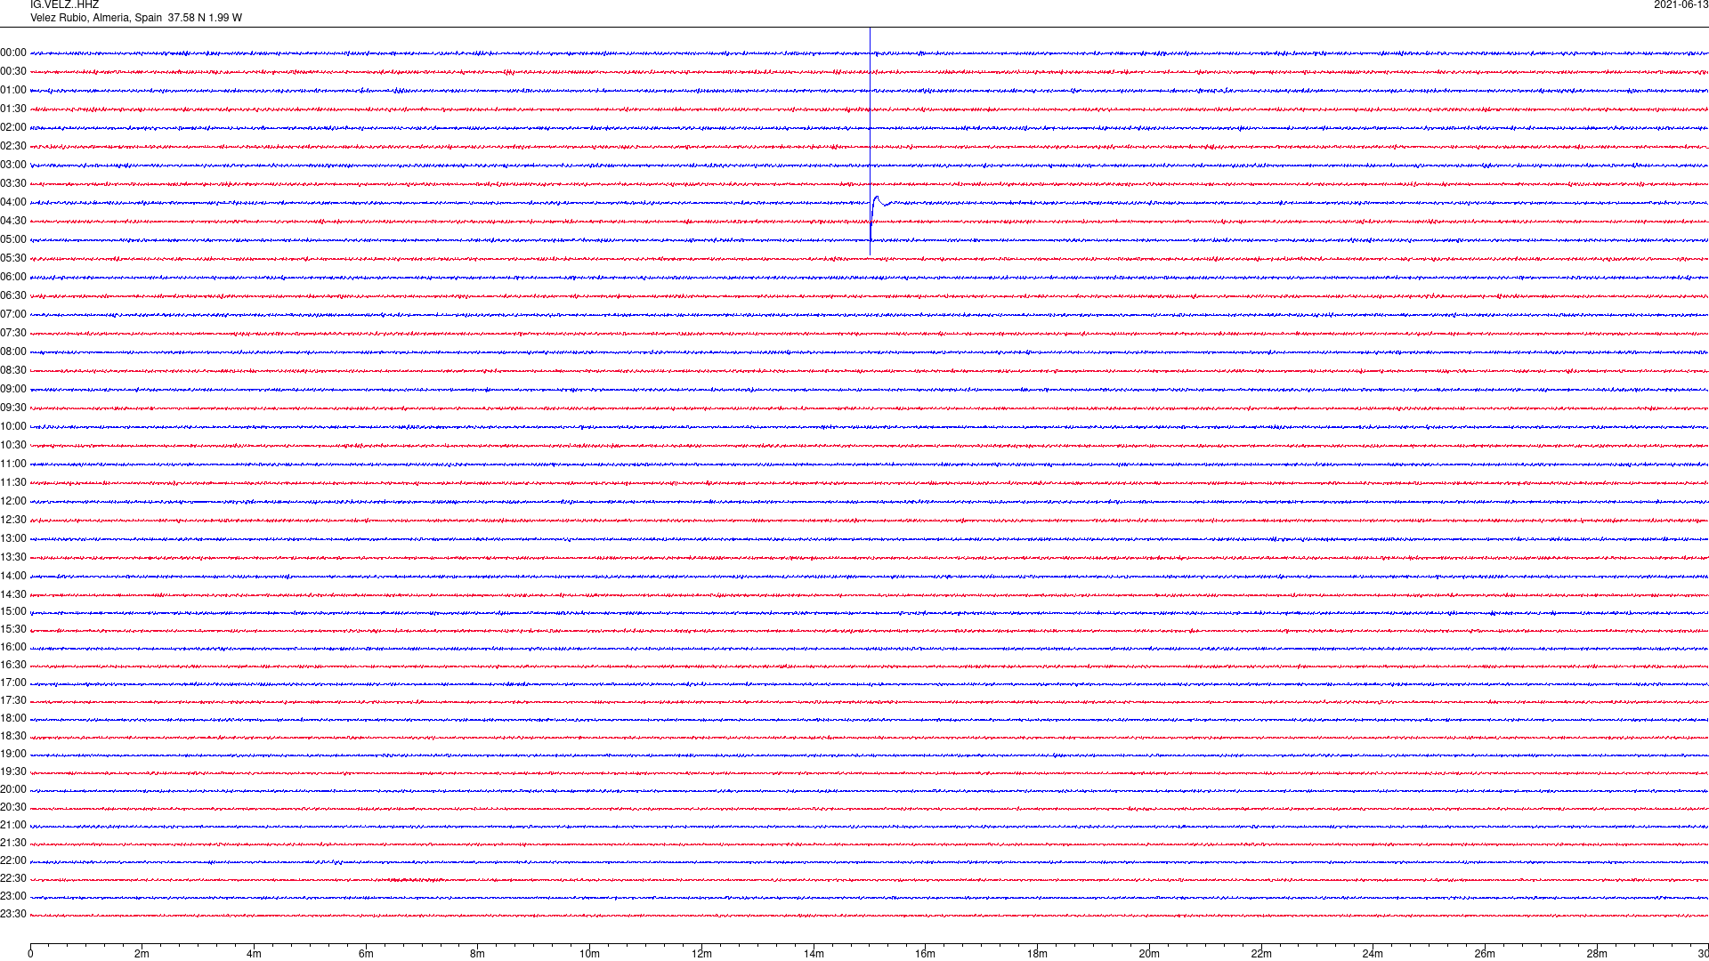Select the 01:30 time row label
1709x961 pixels.
point(13,109)
